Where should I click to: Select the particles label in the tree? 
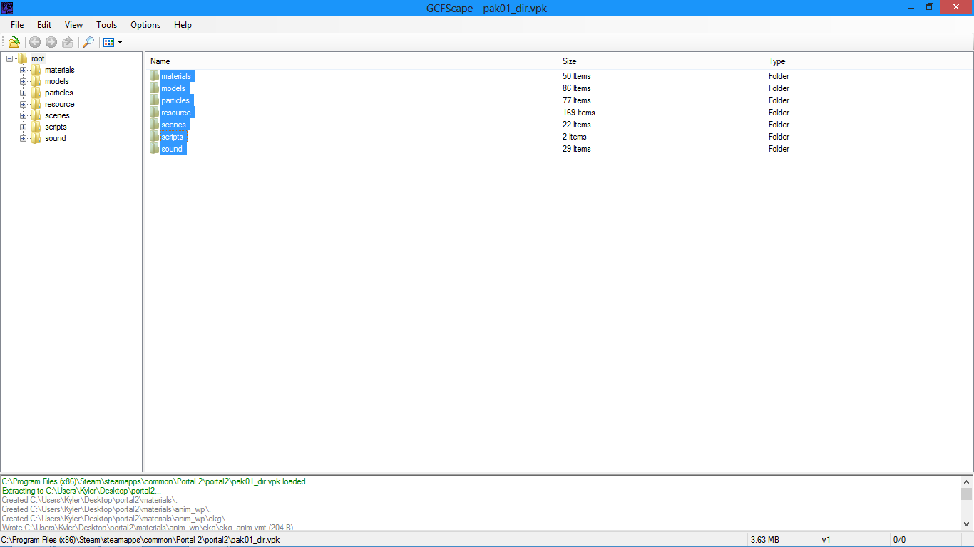click(58, 93)
